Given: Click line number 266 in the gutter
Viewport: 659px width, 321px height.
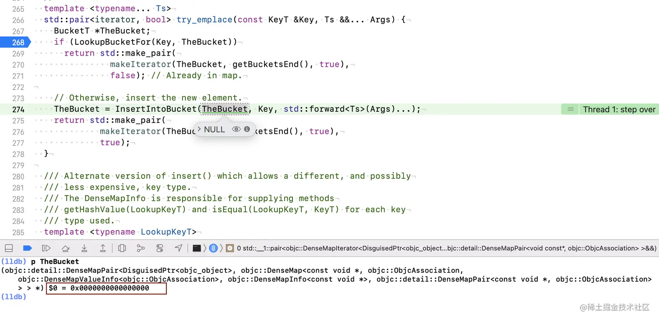Looking at the screenshot, I should (18, 20).
